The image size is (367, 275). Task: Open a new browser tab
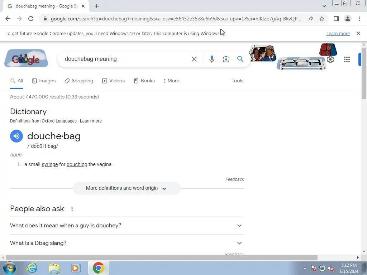(x=97, y=6)
